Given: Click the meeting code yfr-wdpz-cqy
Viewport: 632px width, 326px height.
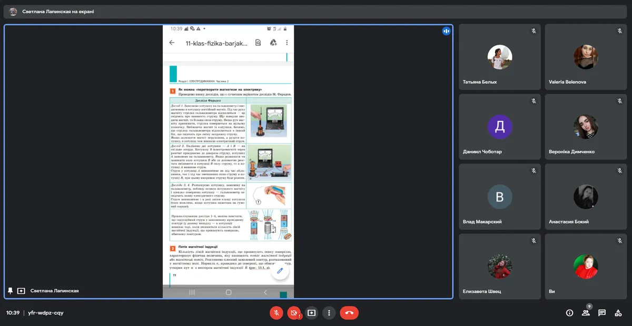Looking at the screenshot, I should (46, 313).
